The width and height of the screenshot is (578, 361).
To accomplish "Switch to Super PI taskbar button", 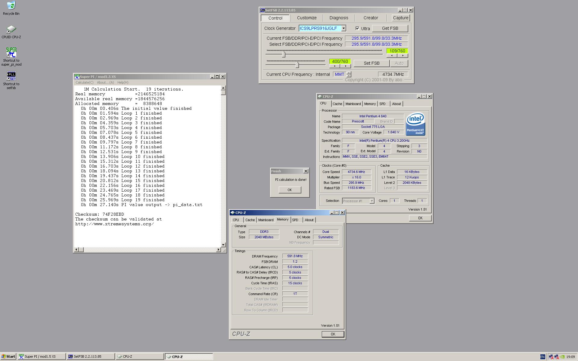I will click(42, 356).
